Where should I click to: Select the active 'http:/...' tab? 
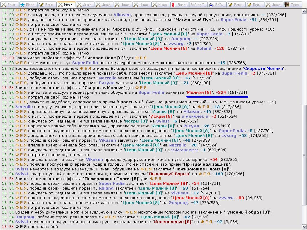66,5
